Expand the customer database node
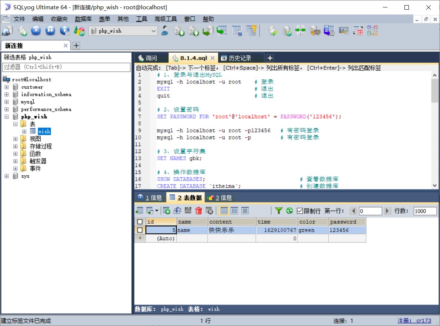440x326 pixels. coord(7,87)
